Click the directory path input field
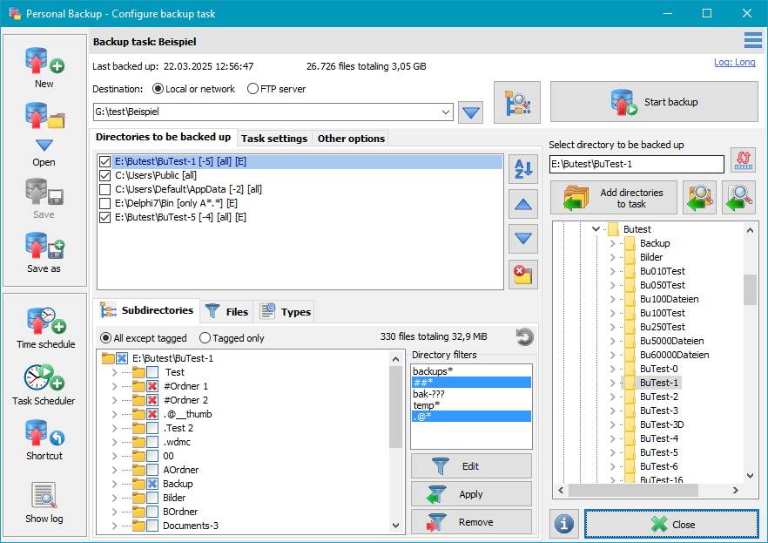 pyautogui.click(x=637, y=165)
